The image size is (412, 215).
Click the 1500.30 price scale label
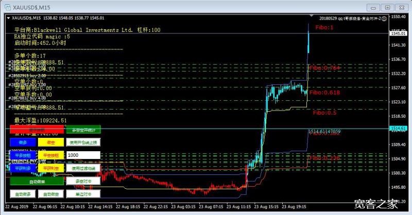[398, 173]
